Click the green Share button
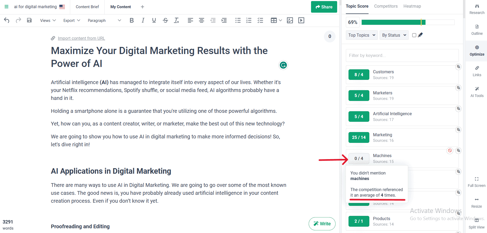Screen dimensions: 487x233 click(x=324, y=7)
